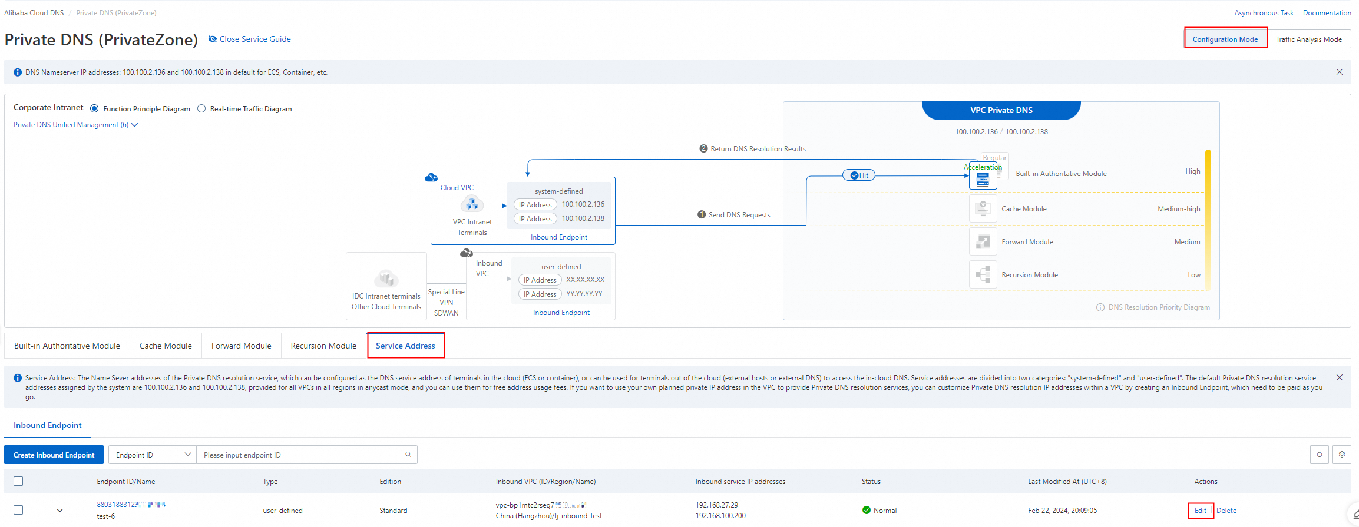Switch to Configuration Mode
This screenshot has width=1359, height=527.
coord(1225,39)
